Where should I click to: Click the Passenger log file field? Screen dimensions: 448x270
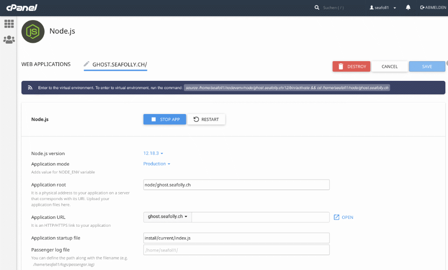[236, 250]
